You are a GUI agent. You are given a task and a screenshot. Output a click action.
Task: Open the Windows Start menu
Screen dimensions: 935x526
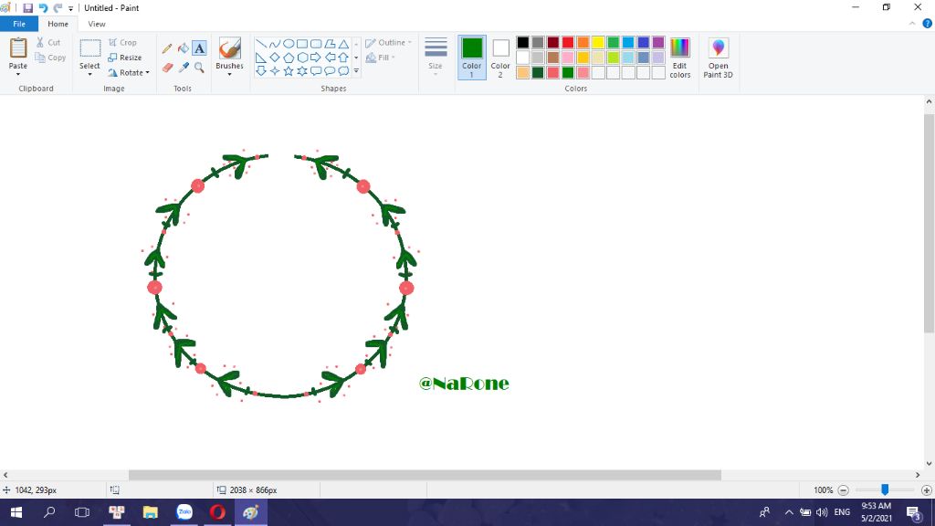coord(16,512)
